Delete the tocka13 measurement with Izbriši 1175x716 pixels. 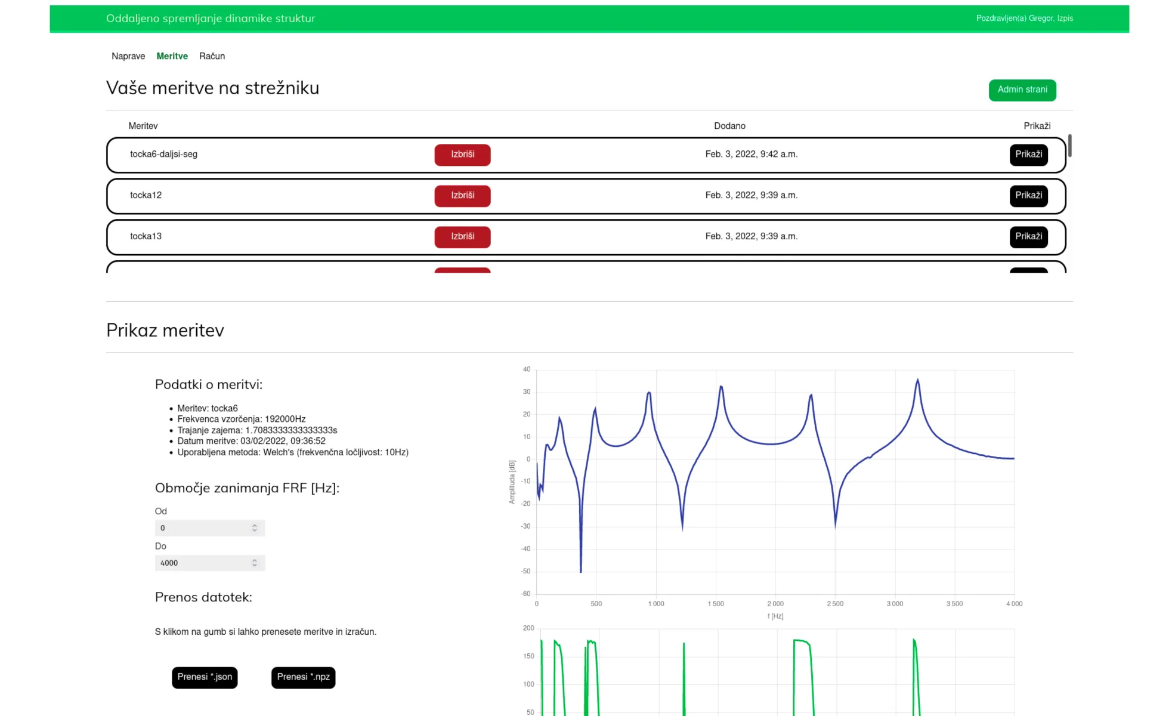462,237
